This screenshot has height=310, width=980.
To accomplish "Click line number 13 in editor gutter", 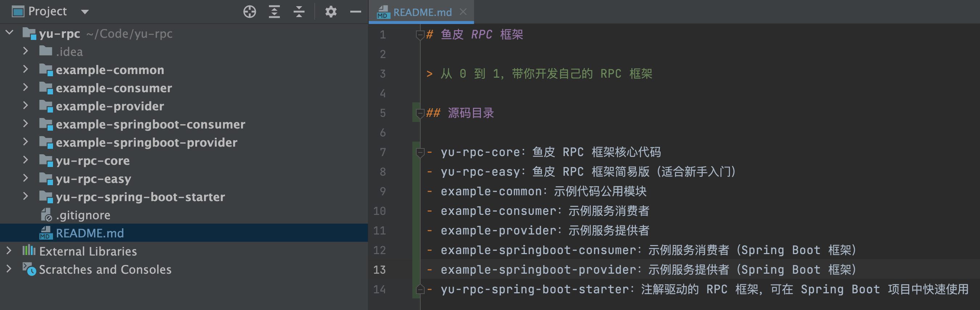I will coord(379,270).
